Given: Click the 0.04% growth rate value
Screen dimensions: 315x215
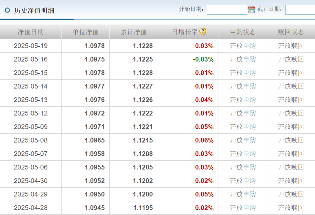Looking at the screenshot, I should [x=204, y=100].
